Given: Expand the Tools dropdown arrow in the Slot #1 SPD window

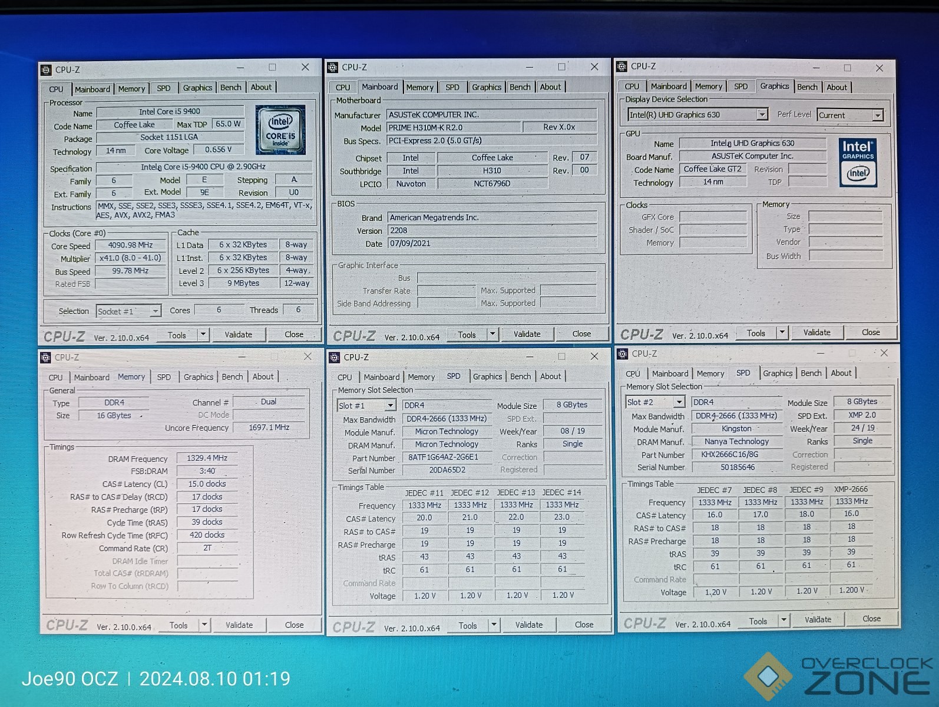Looking at the screenshot, I should point(494,625).
